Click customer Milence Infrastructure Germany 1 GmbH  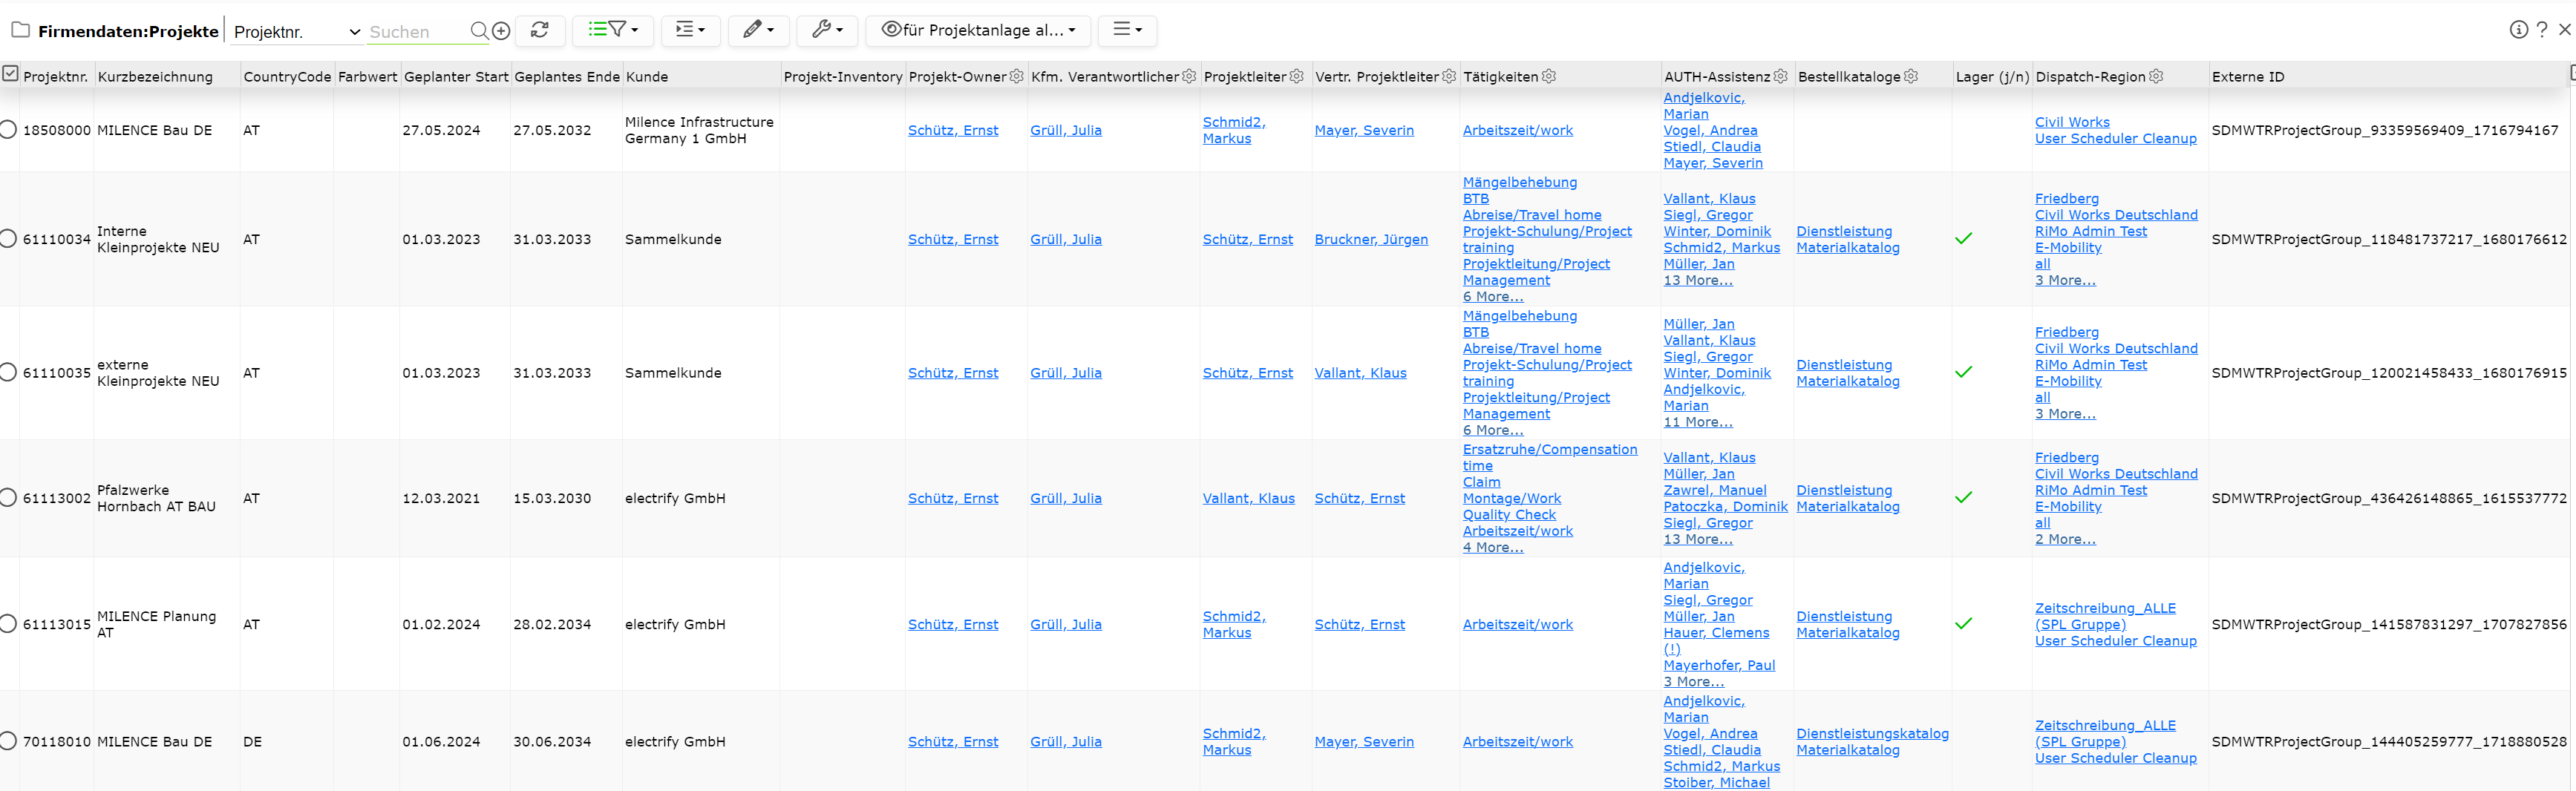pyautogui.click(x=699, y=131)
